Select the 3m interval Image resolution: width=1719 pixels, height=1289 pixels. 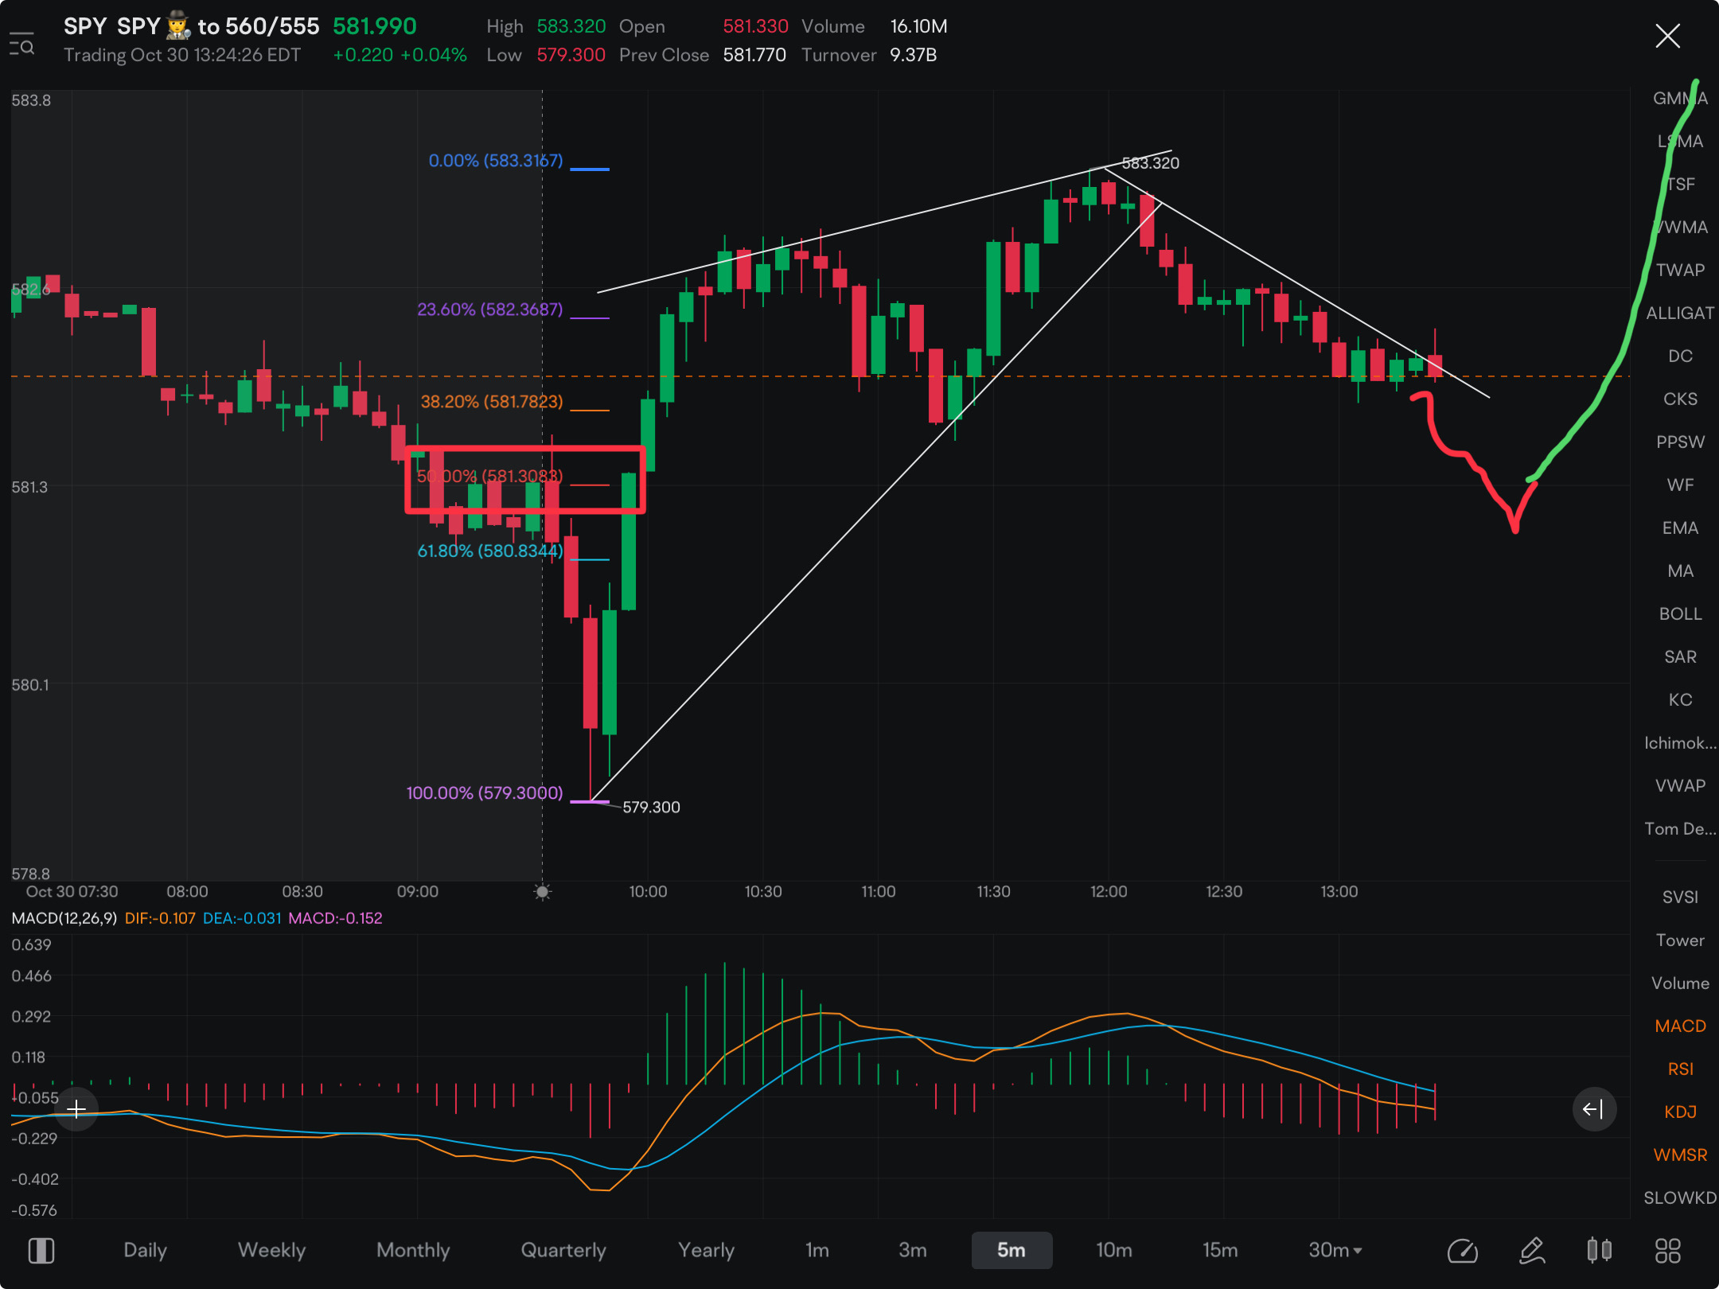912,1250
